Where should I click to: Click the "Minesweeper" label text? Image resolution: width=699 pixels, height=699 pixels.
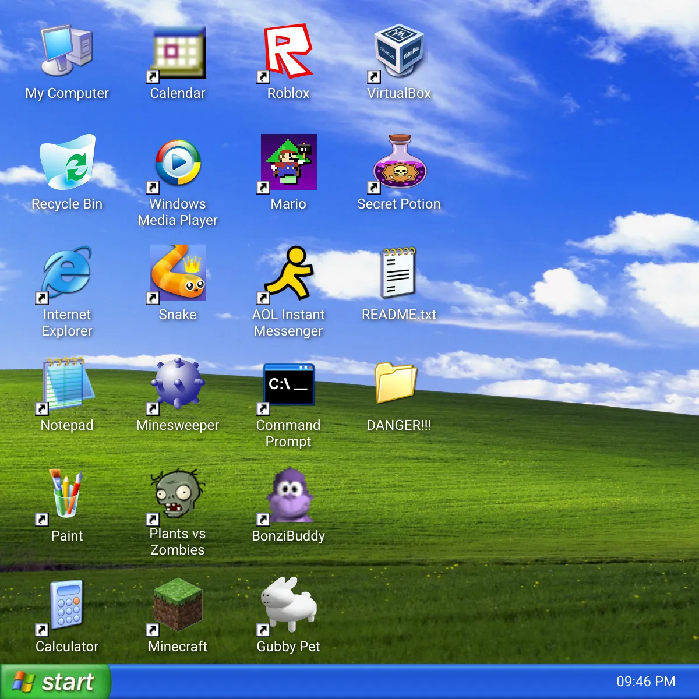click(178, 425)
